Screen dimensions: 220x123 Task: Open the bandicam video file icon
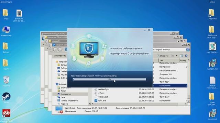(19, 15)
